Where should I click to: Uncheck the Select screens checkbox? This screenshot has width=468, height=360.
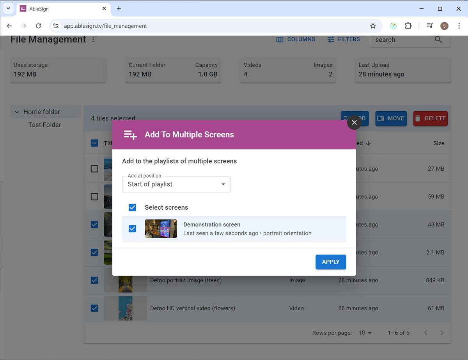pos(132,207)
